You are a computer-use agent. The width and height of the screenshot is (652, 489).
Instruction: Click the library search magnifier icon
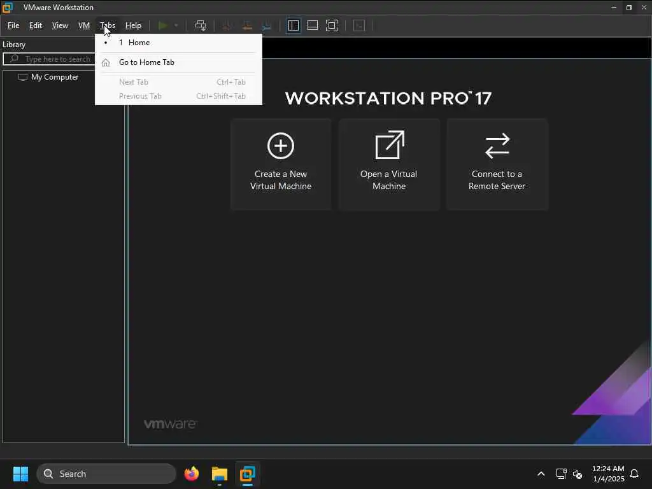click(x=14, y=59)
